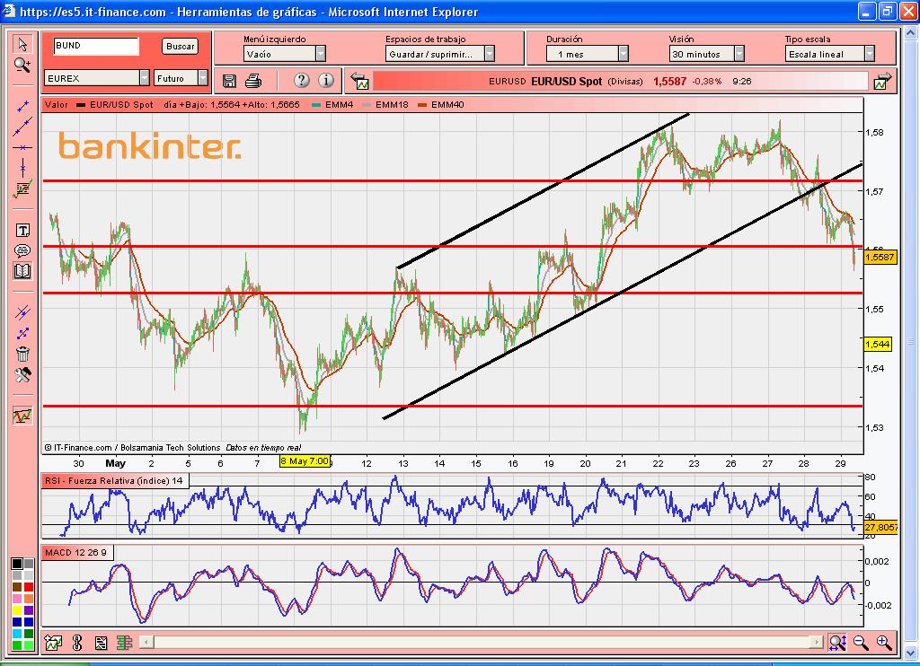Open the hammer and wrench settings tool
Viewport: 920px width, 666px height.
(22, 374)
